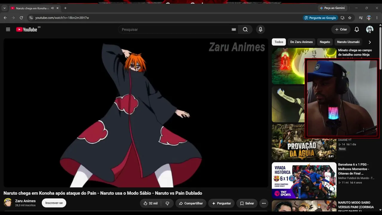Bookmark this page with the star

coord(350,18)
